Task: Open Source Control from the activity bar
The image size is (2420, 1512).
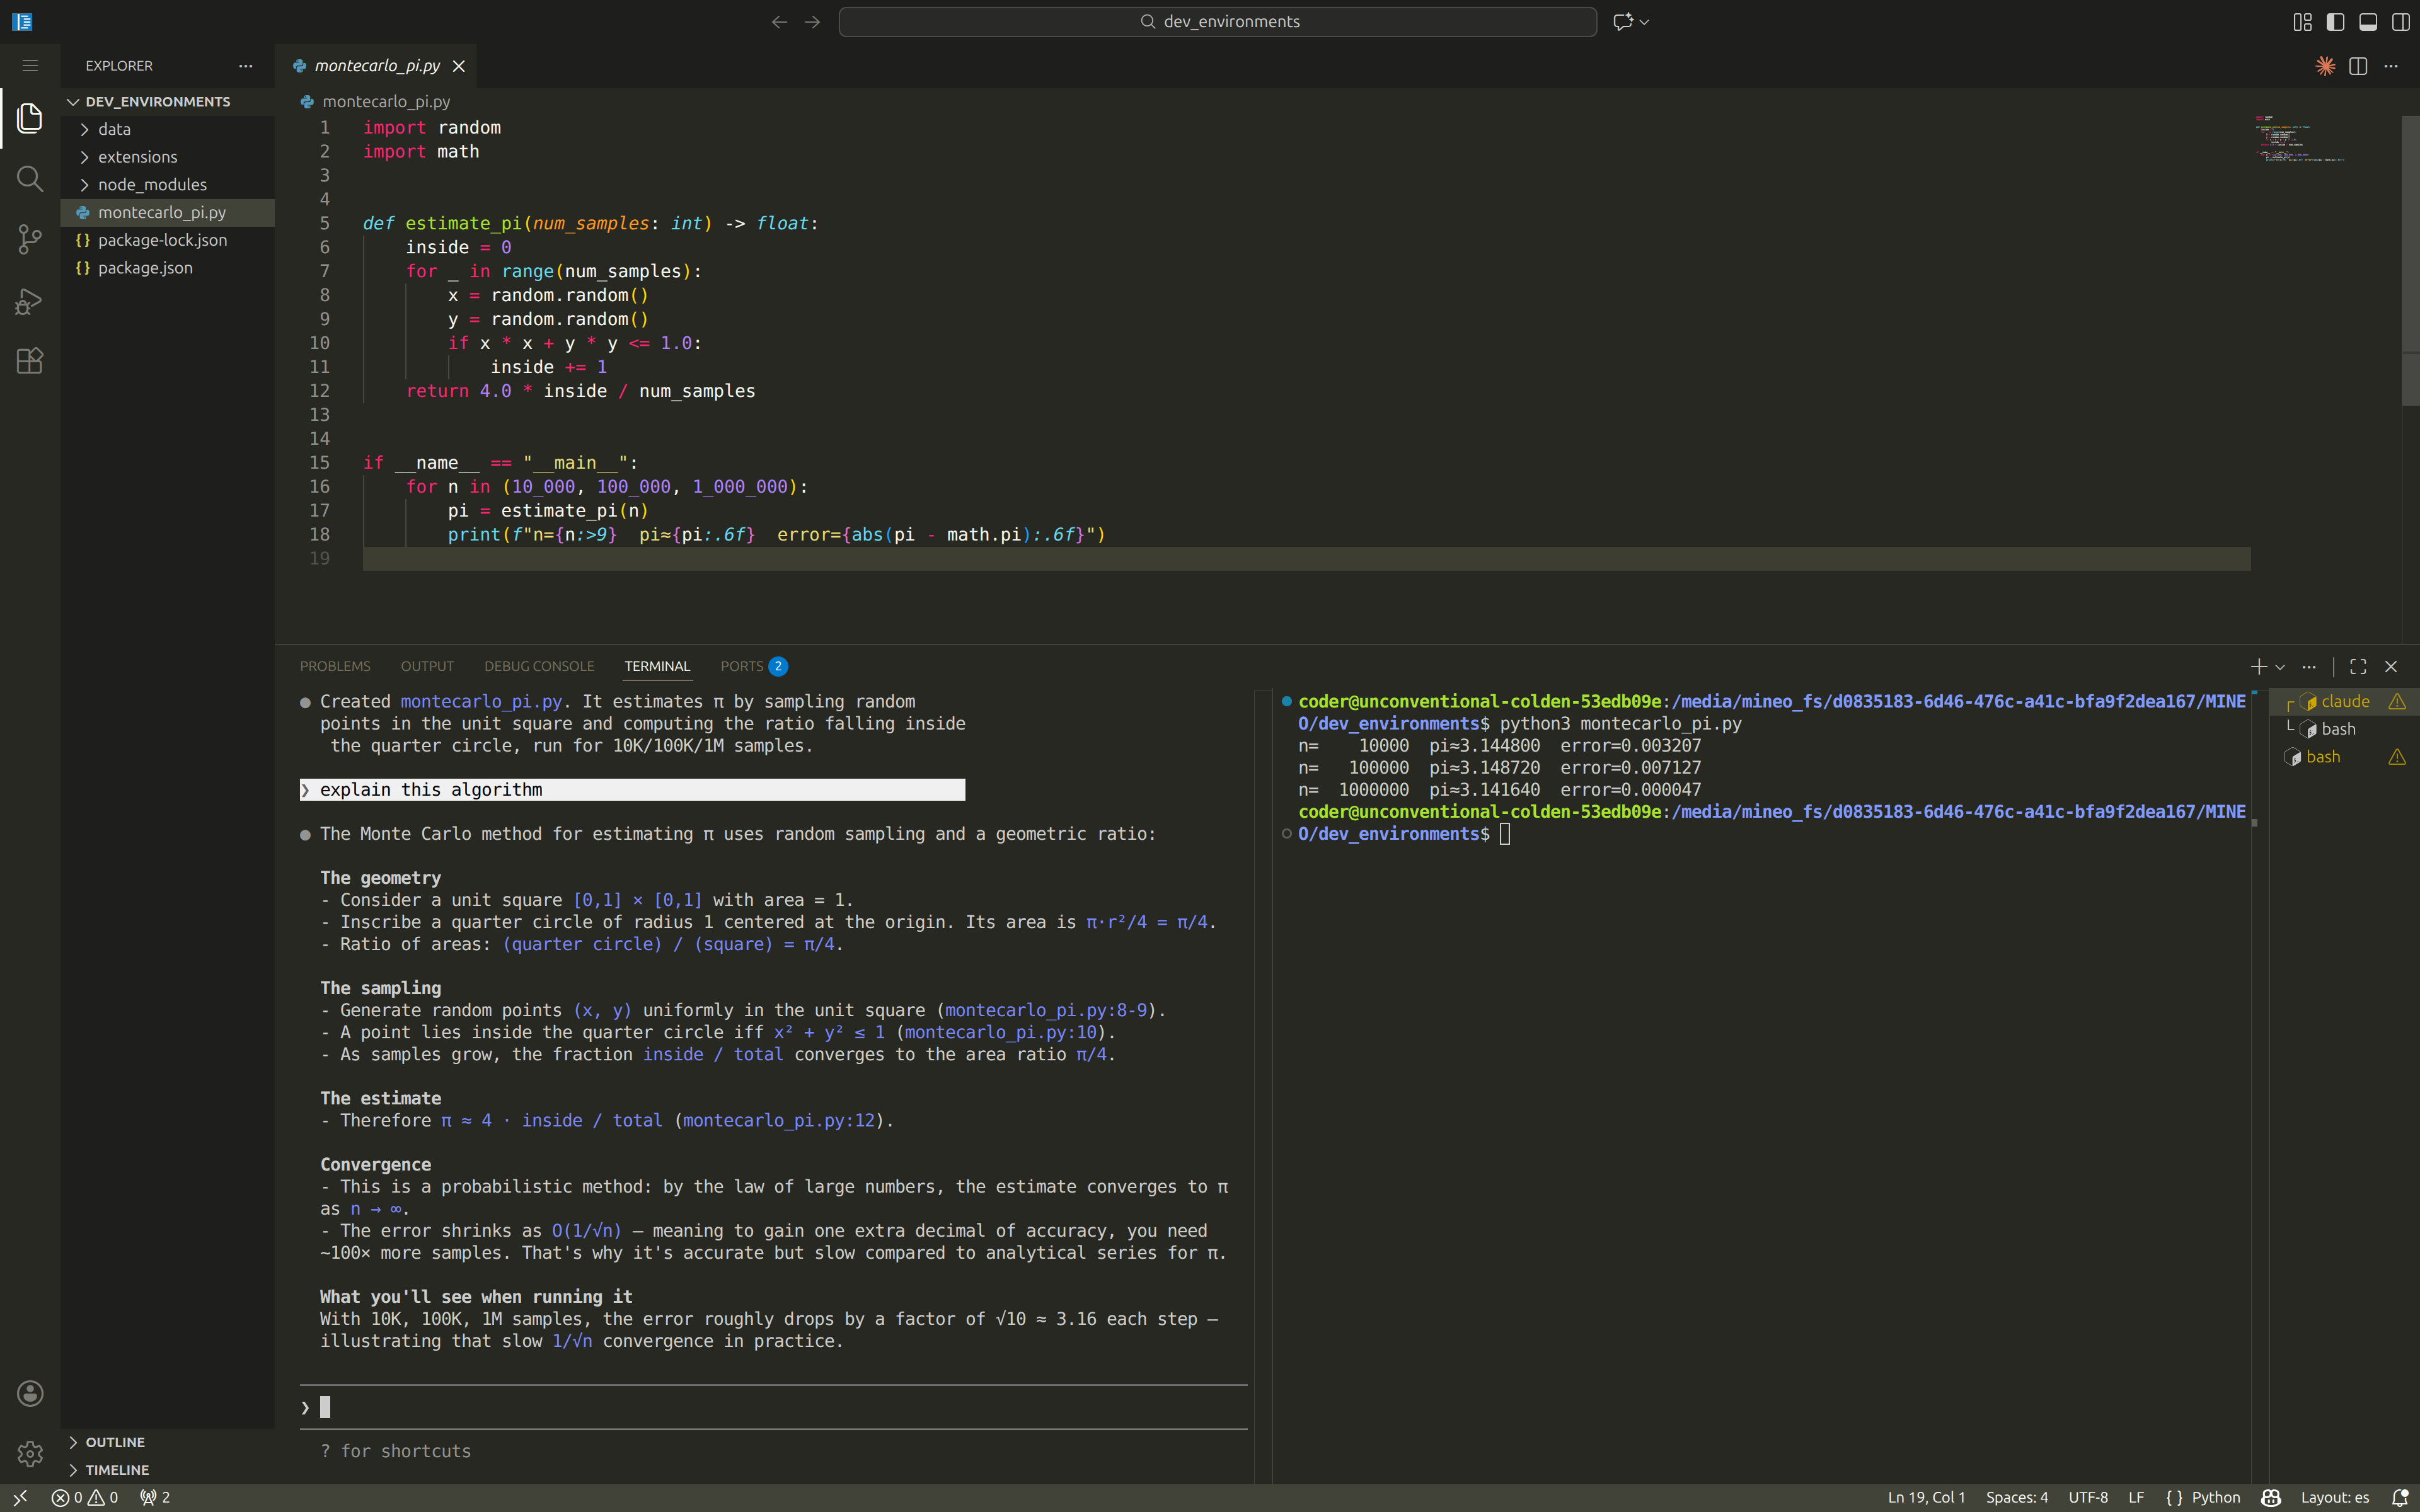Action: 29,239
